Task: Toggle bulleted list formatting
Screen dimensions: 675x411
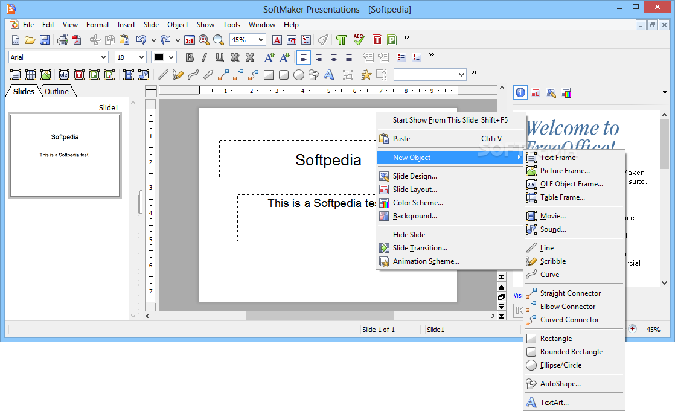Action: (401, 57)
